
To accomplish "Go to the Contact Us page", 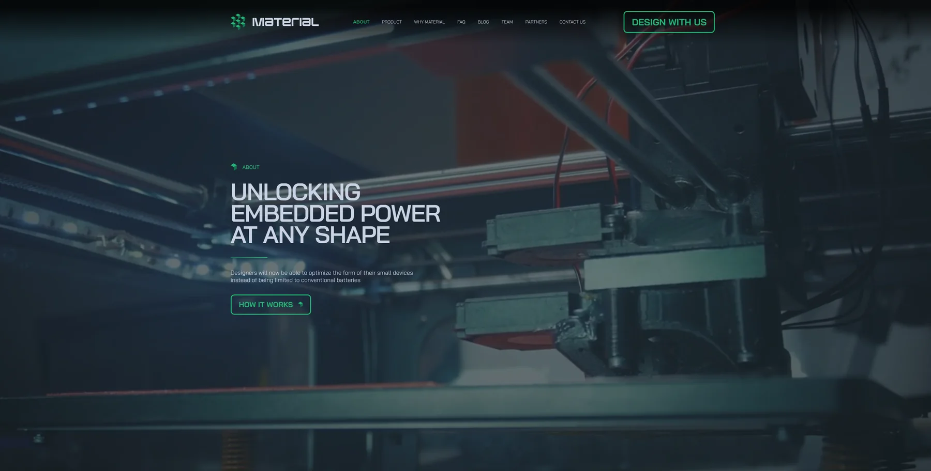I will (x=572, y=22).
